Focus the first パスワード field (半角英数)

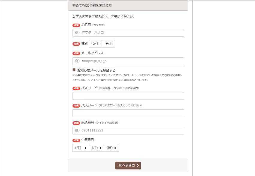click(x=128, y=96)
